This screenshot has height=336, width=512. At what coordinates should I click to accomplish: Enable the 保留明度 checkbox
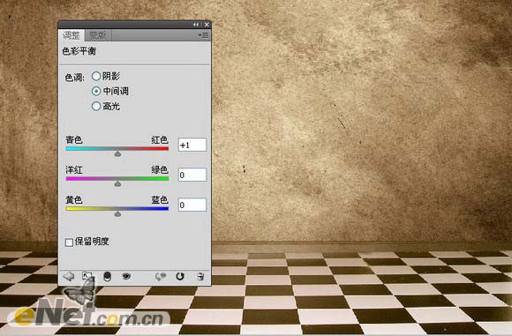tap(69, 243)
